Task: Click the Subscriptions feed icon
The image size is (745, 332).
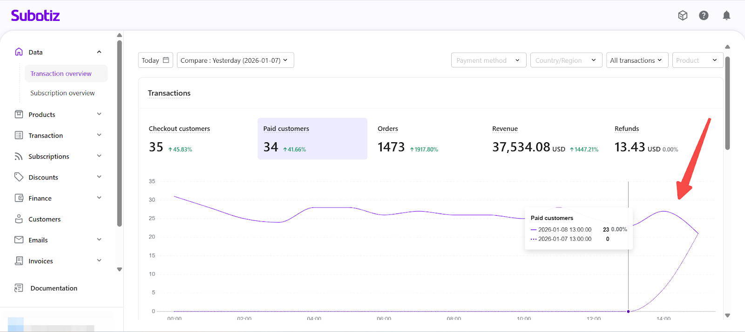Action: coord(19,156)
